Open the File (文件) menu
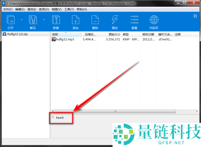The width and height of the screenshot is (201, 147). [8, 9]
